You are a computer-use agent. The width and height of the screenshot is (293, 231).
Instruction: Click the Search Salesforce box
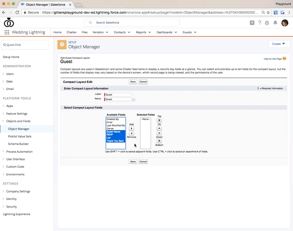(132, 23)
